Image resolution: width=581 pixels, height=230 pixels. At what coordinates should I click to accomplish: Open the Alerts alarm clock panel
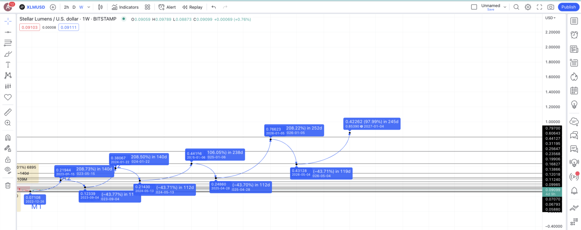click(574, 35)
